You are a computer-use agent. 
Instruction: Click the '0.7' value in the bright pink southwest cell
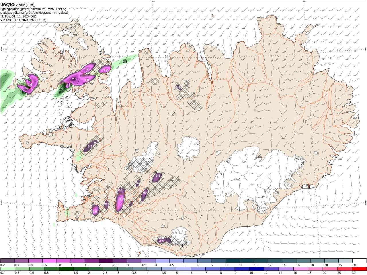point(122,199)
